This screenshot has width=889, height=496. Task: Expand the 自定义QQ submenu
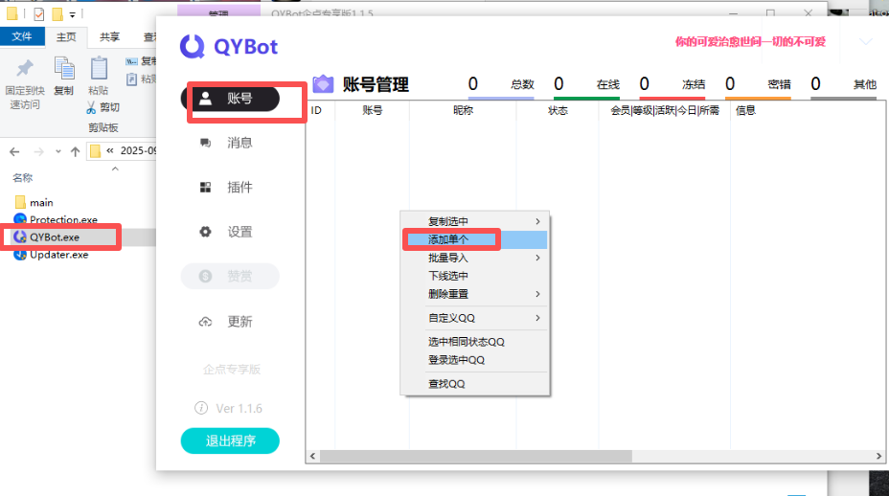coord(474,318)
